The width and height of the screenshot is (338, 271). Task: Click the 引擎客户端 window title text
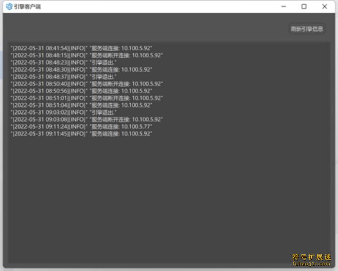tap(28, 7)
